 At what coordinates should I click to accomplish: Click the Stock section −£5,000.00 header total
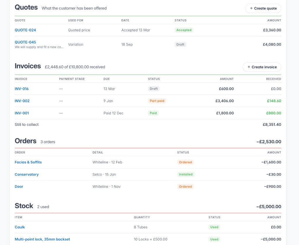pyautogui.click(x=269, y=207)
